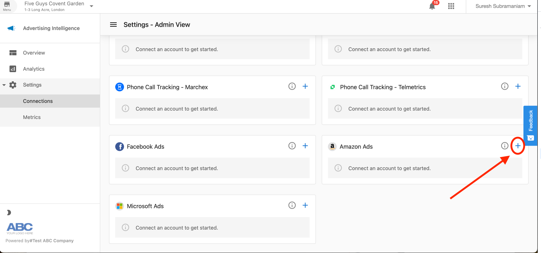Click the Menu store button
The image size is (541, 253).
(7, 6)
